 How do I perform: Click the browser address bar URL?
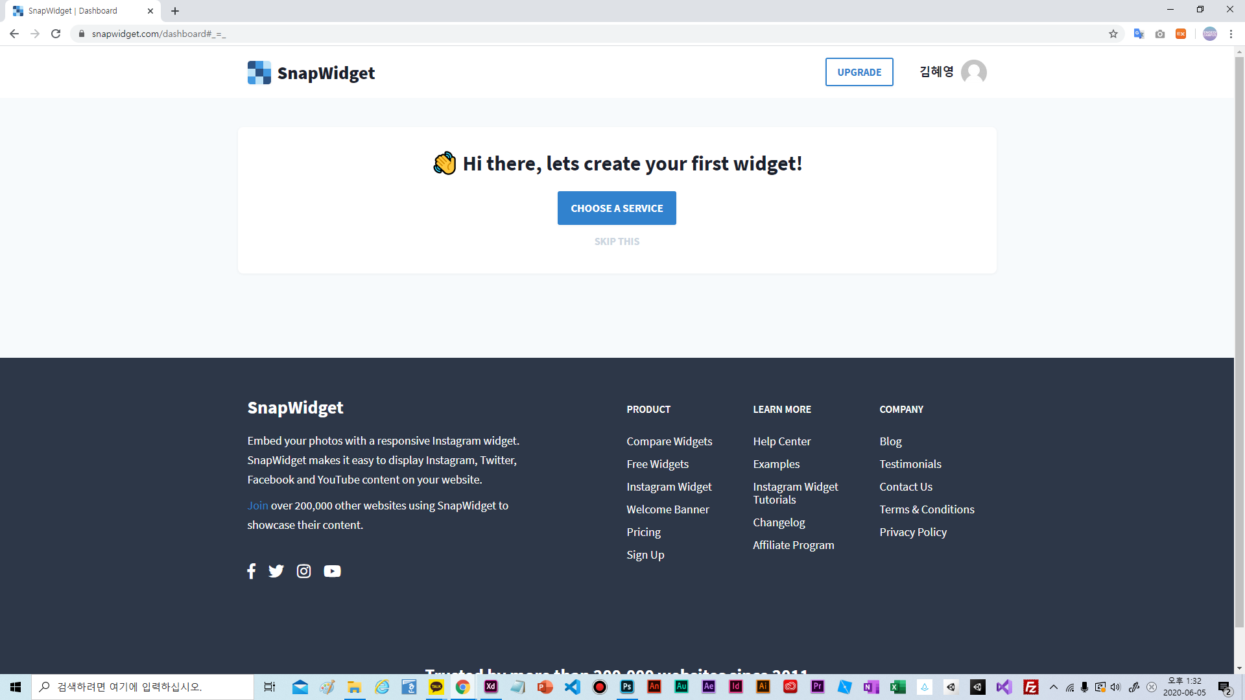[159, 34]
